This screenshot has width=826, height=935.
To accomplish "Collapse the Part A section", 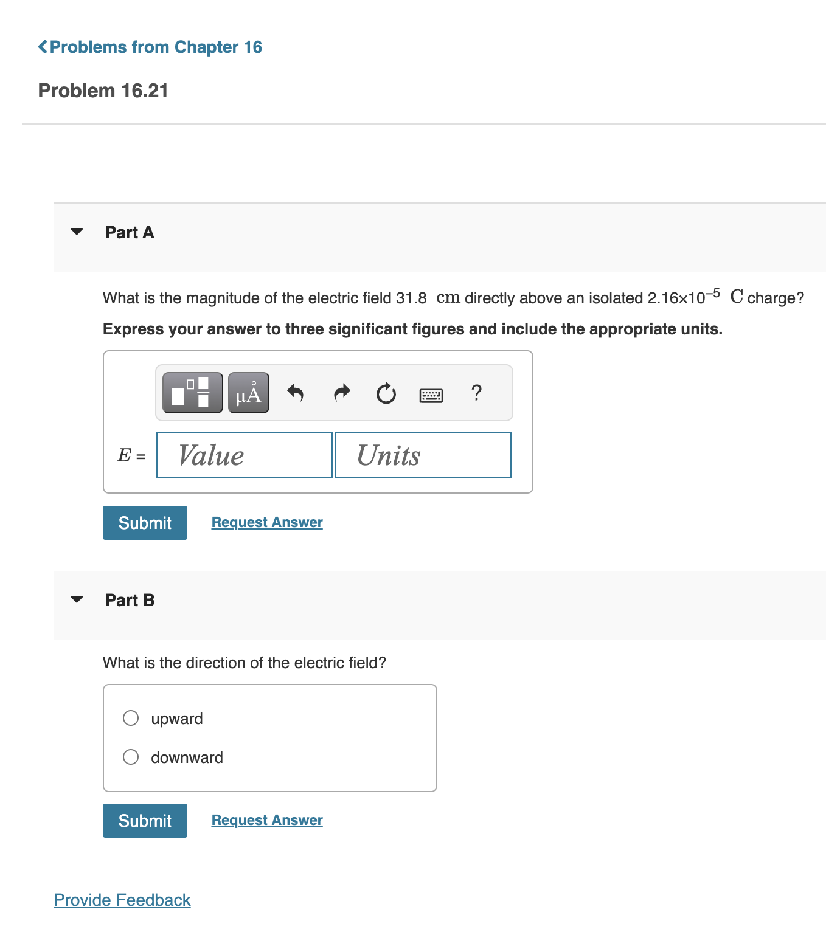I will (77, 232).
